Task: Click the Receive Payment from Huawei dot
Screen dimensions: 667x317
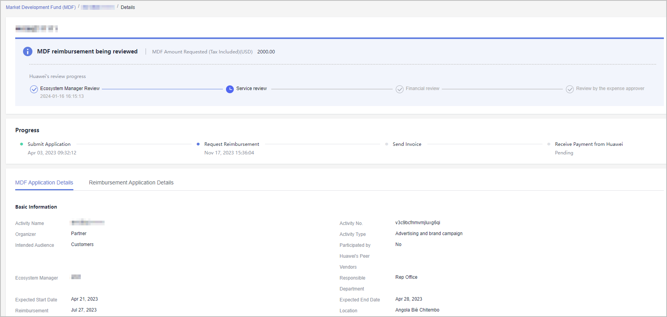Action: 549,144
